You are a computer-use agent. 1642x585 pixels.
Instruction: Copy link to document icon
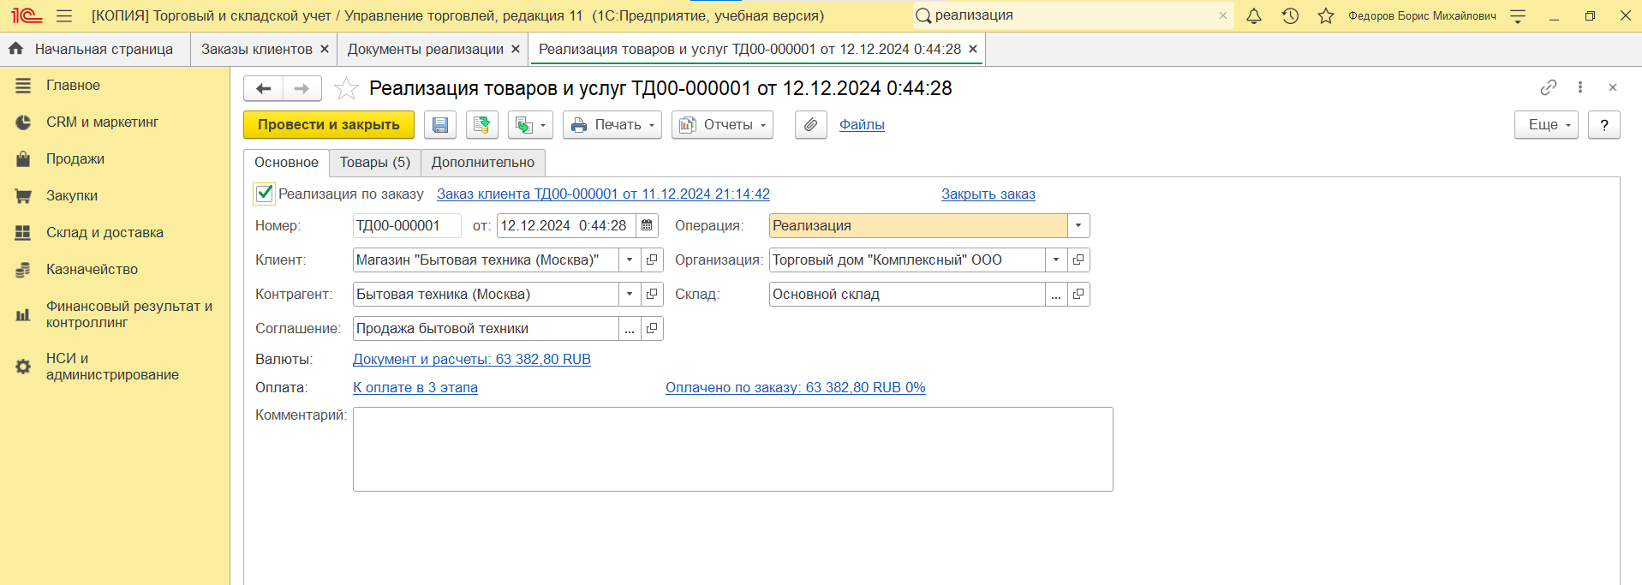[1549, 87]
